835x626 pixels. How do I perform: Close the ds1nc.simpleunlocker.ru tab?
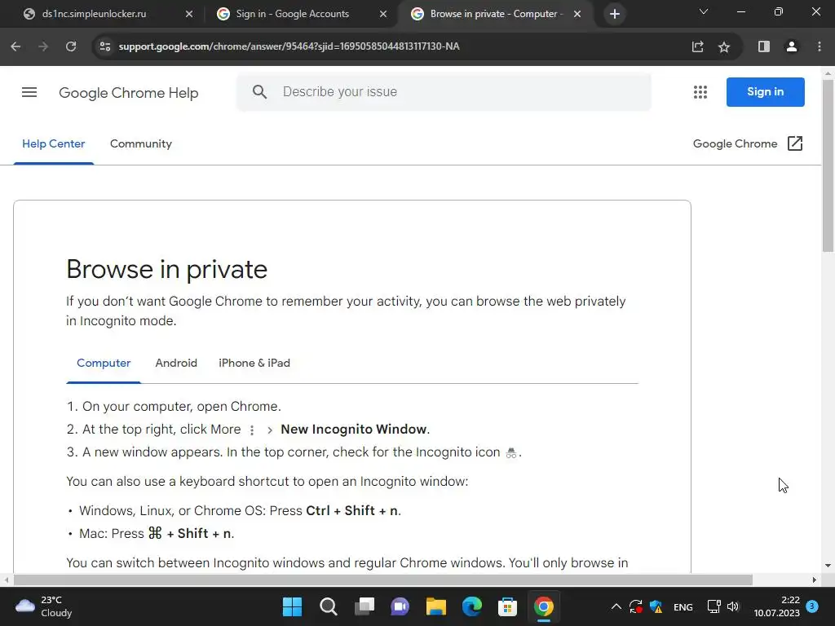189,14
